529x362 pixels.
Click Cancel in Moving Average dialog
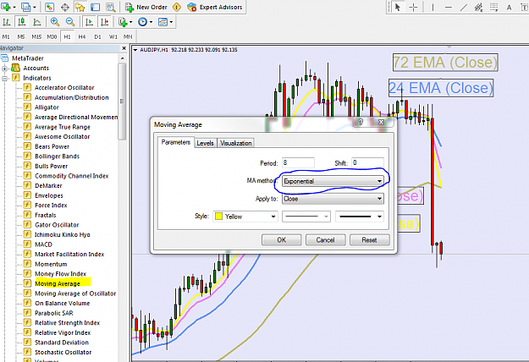[x=325, y=240]
